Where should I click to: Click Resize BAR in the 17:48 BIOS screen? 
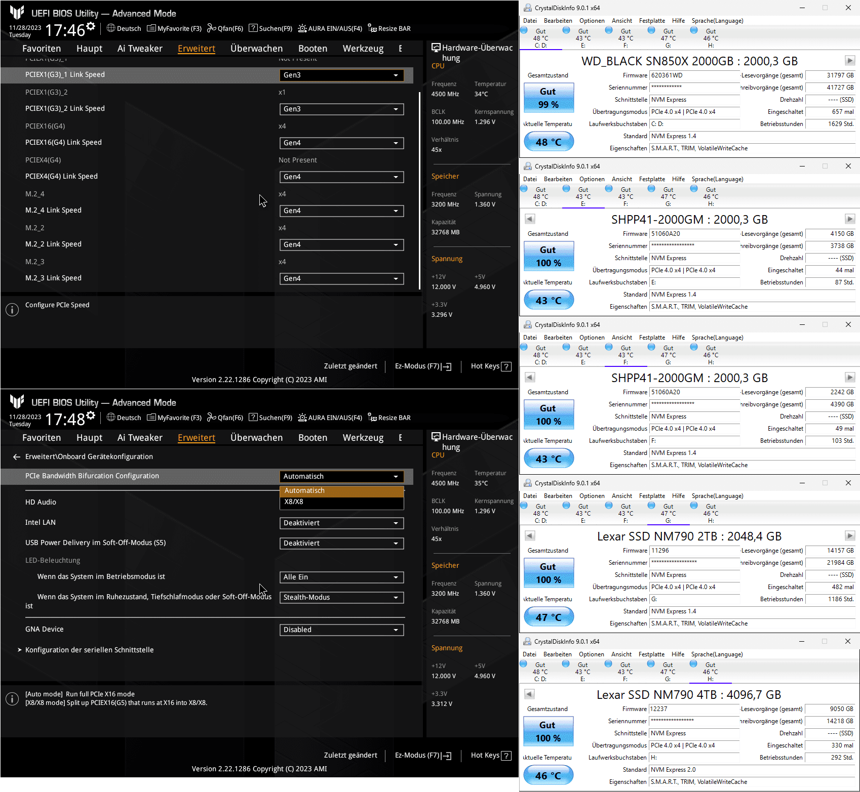point(389,418)
